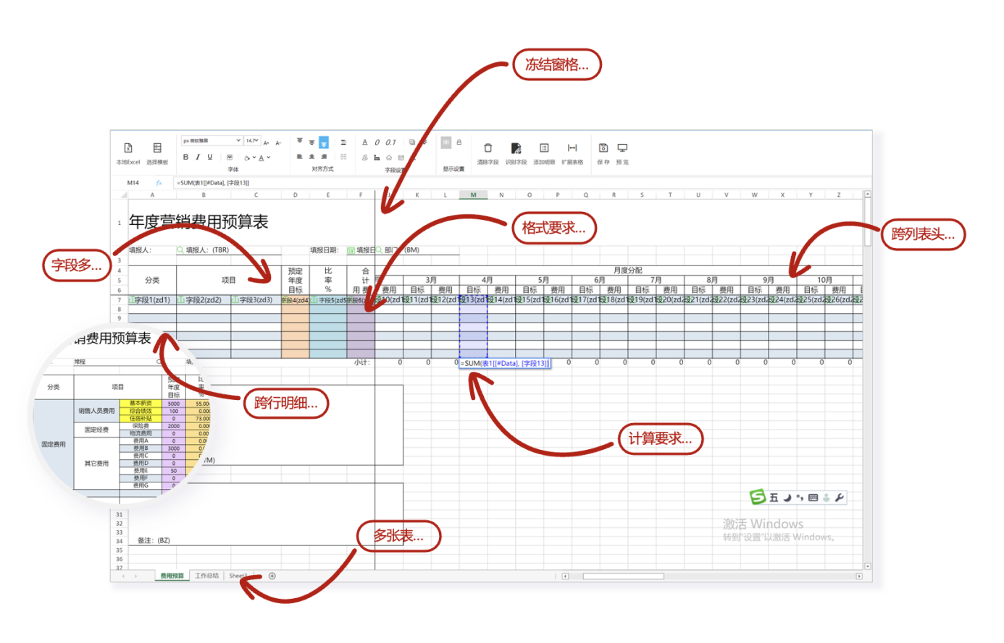This screenshot has width=1004, height=643.
Task: Click the 保存 save icon
Action: 603,148
